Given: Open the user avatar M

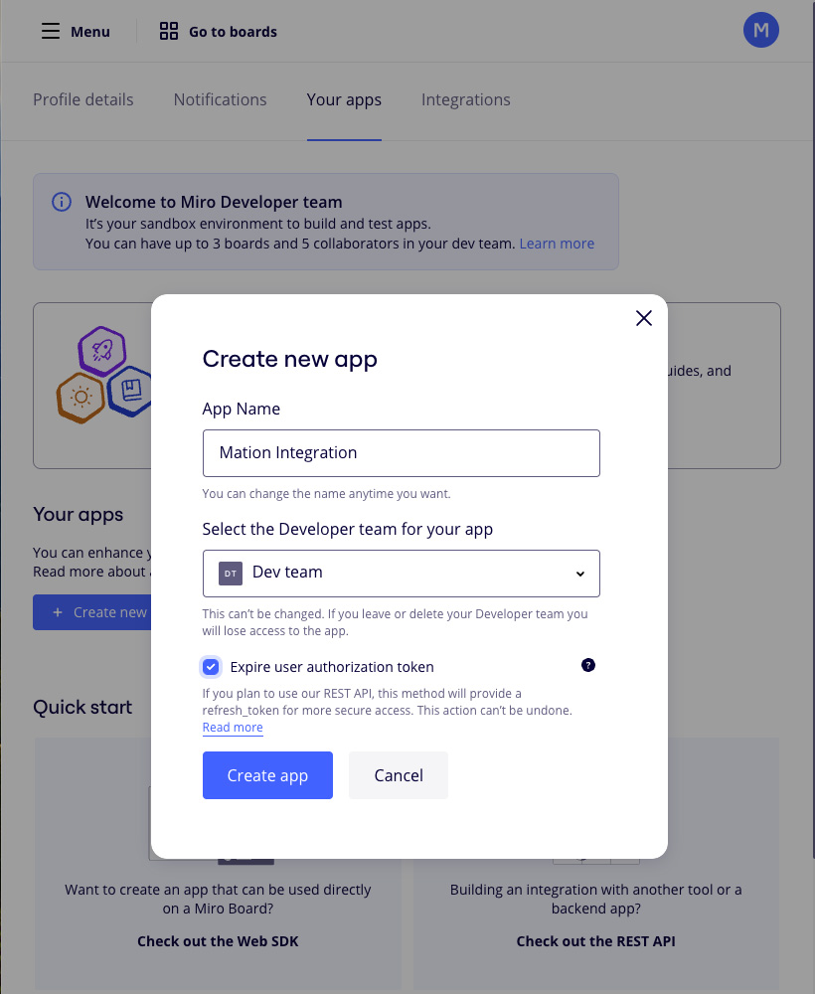Looking at the screenshot, I should click(760, 30).
